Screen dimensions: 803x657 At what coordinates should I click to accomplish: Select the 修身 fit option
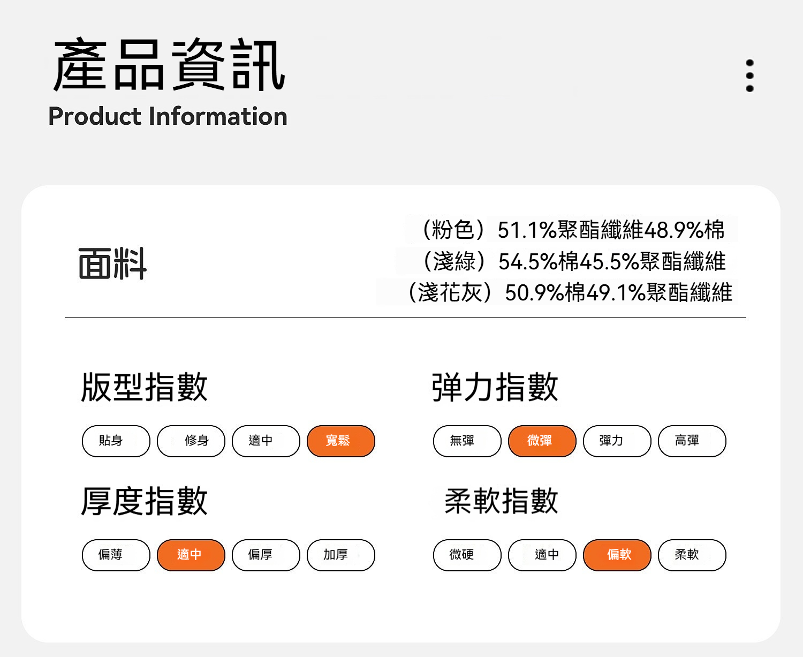tap(191, 441)
